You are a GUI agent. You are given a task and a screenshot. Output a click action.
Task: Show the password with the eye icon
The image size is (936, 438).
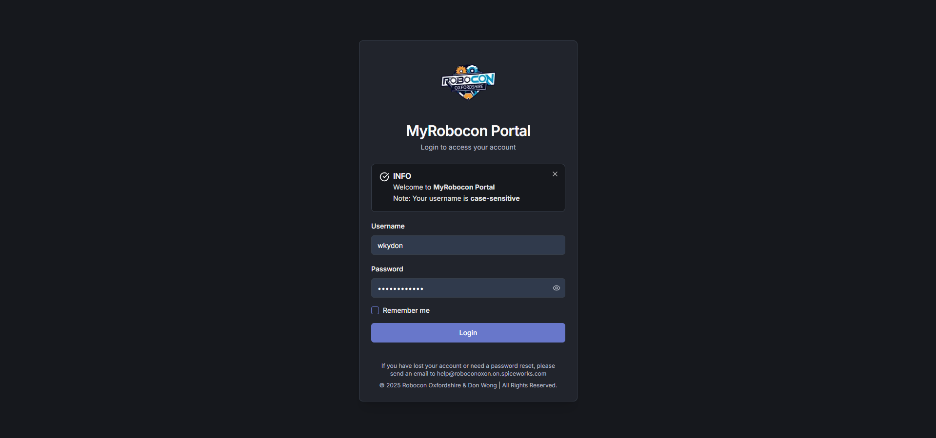pyautogui.click(x=557, y=288)
